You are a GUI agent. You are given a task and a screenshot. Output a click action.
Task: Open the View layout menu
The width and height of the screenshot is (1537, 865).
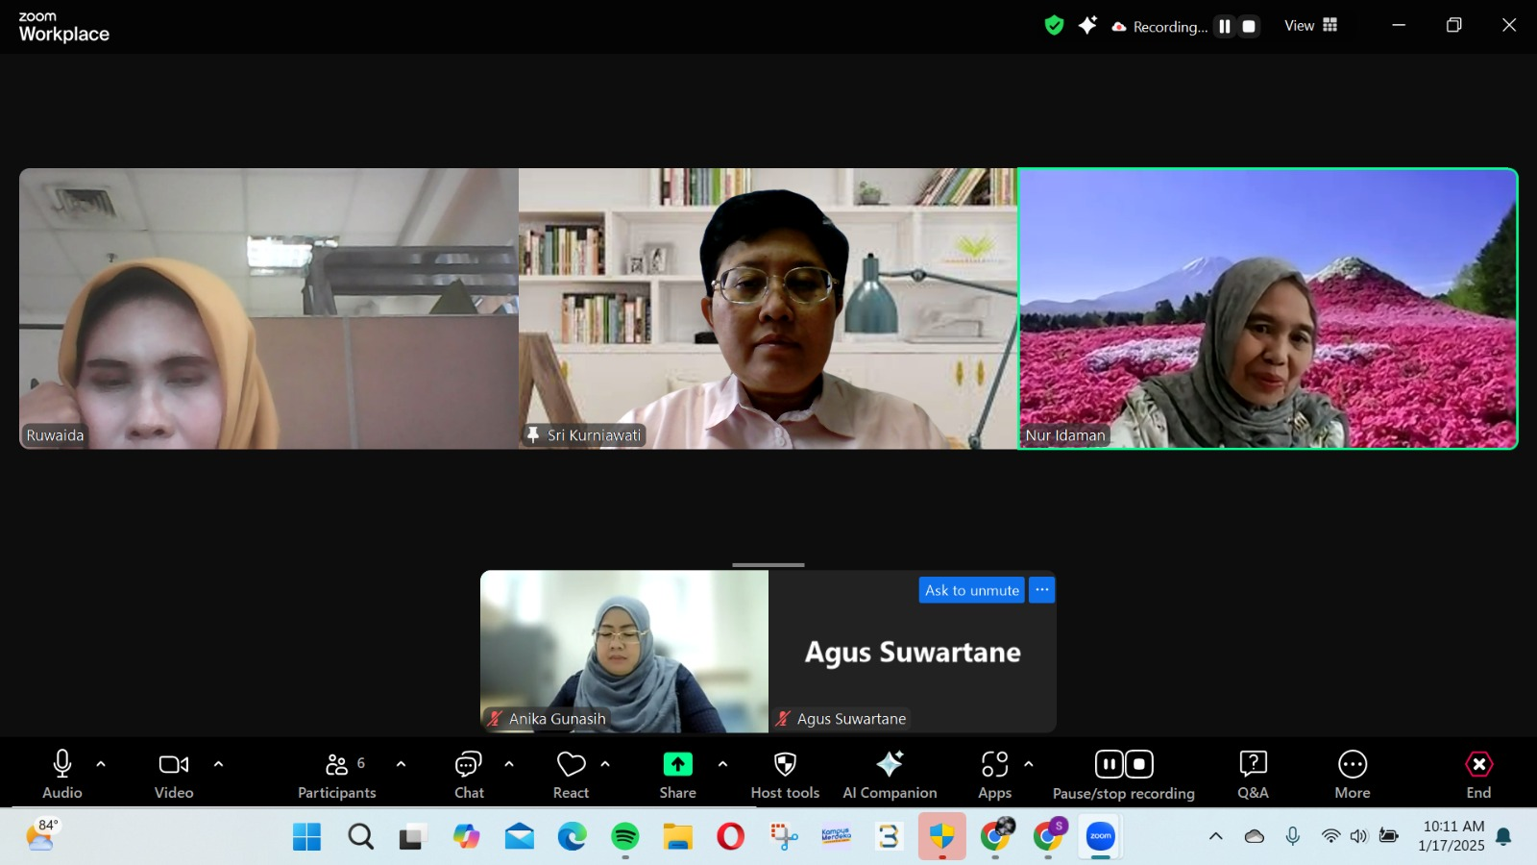point(1311,26)
